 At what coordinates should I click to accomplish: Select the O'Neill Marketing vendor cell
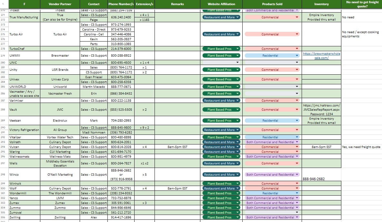(x=60, y=175)
